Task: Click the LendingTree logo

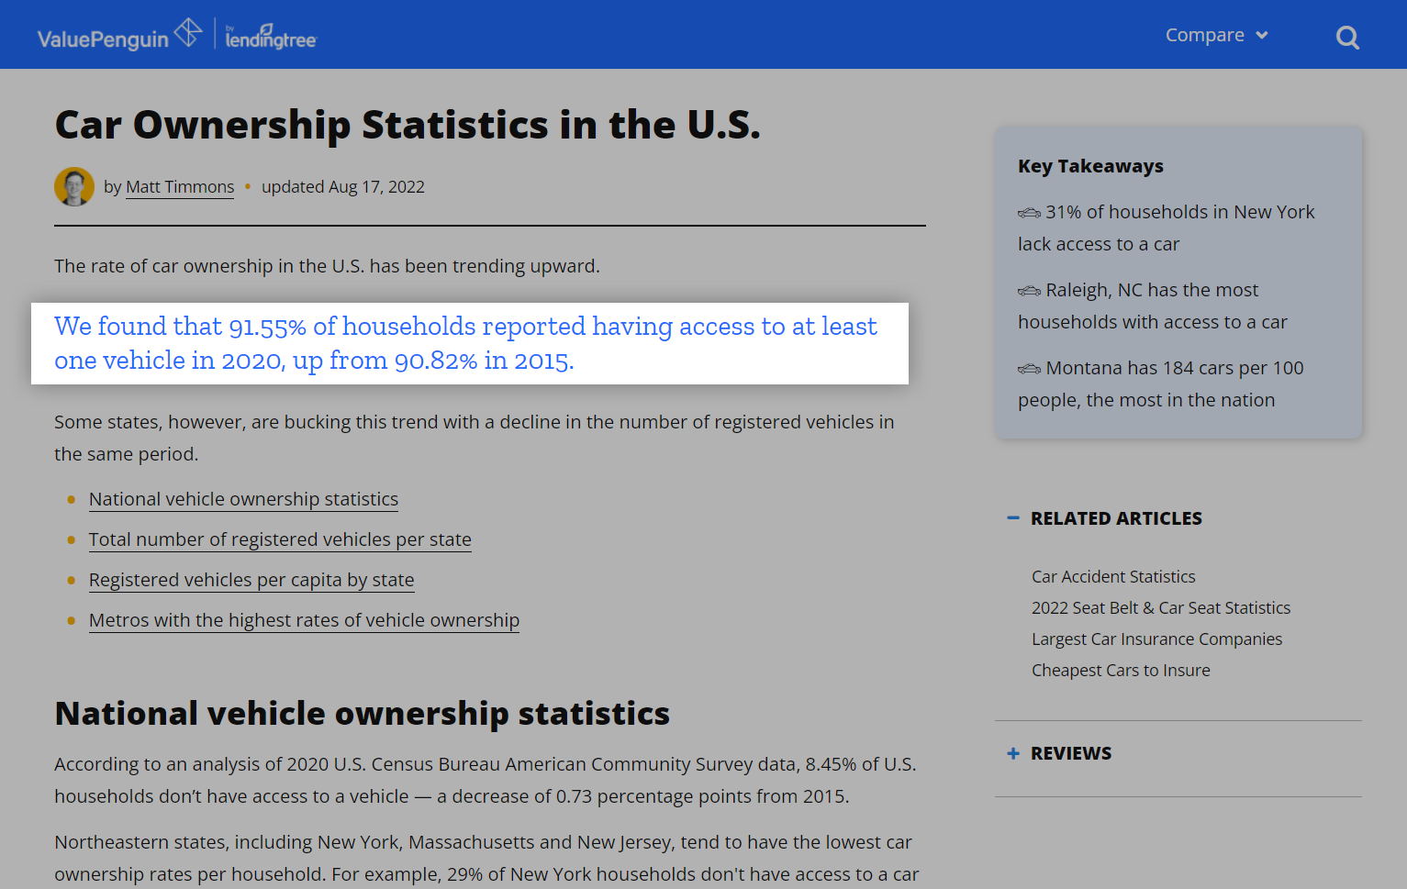Action: click(271, 38)
